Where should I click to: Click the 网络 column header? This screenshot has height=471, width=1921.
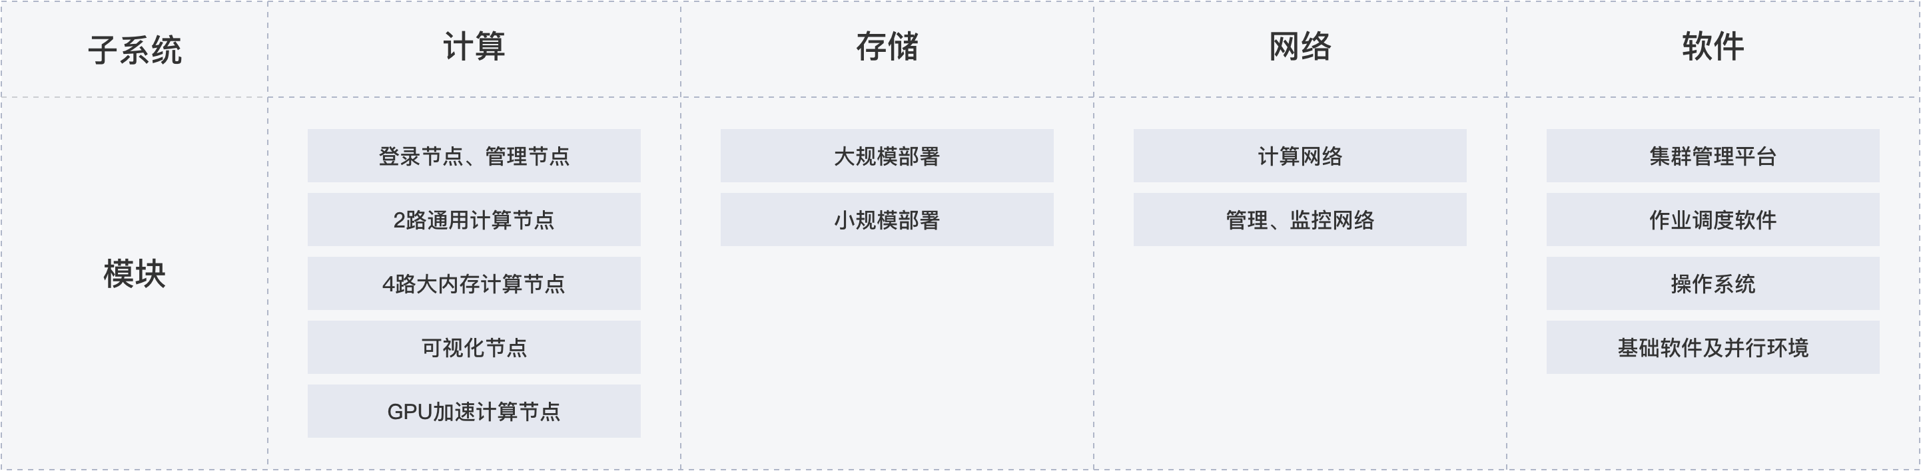[1301, 48]
